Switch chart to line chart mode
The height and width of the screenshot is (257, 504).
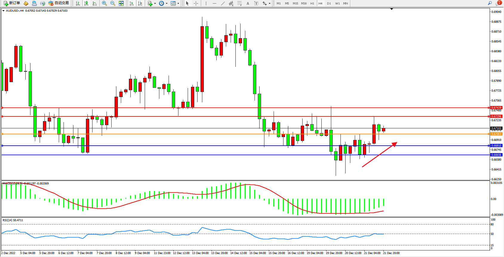[95, 3]
